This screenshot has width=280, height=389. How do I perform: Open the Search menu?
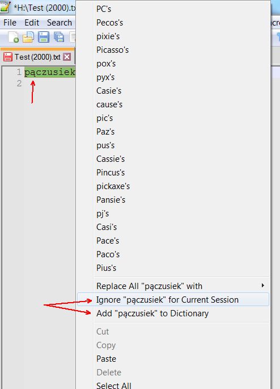tap(60, 23)
